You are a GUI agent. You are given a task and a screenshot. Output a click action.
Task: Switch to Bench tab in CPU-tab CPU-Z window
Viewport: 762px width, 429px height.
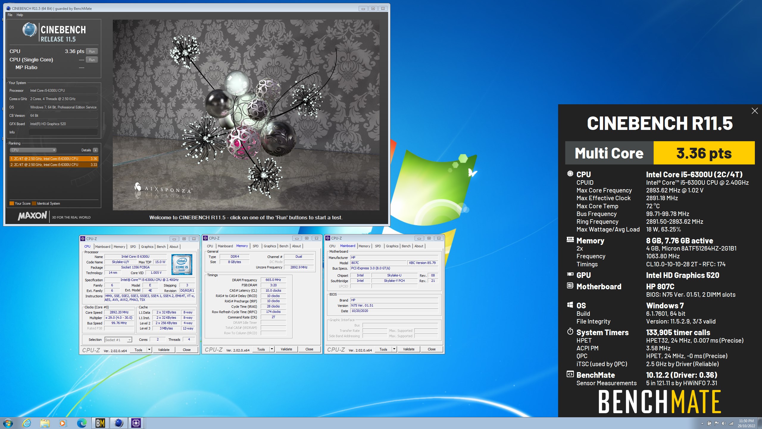click(x=161, y=247)
